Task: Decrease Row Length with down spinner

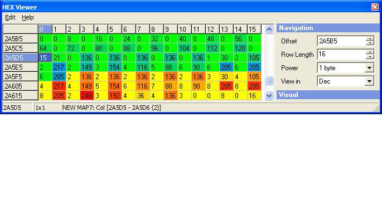Action: click(x=370, y=56)
